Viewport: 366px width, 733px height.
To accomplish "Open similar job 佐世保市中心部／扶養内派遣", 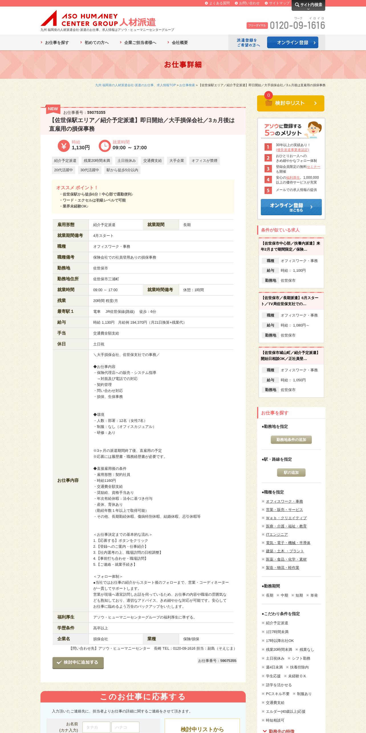I will 291,246.
